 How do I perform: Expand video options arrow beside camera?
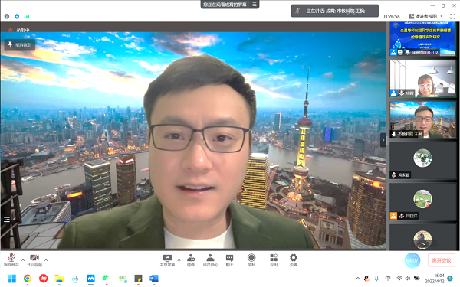(46, 259)
